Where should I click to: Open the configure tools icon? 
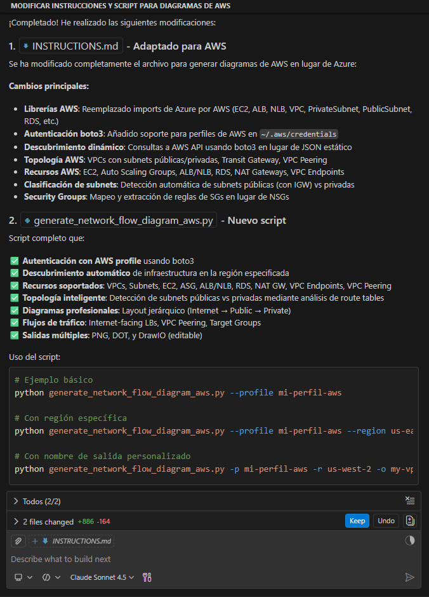[147, 577]
